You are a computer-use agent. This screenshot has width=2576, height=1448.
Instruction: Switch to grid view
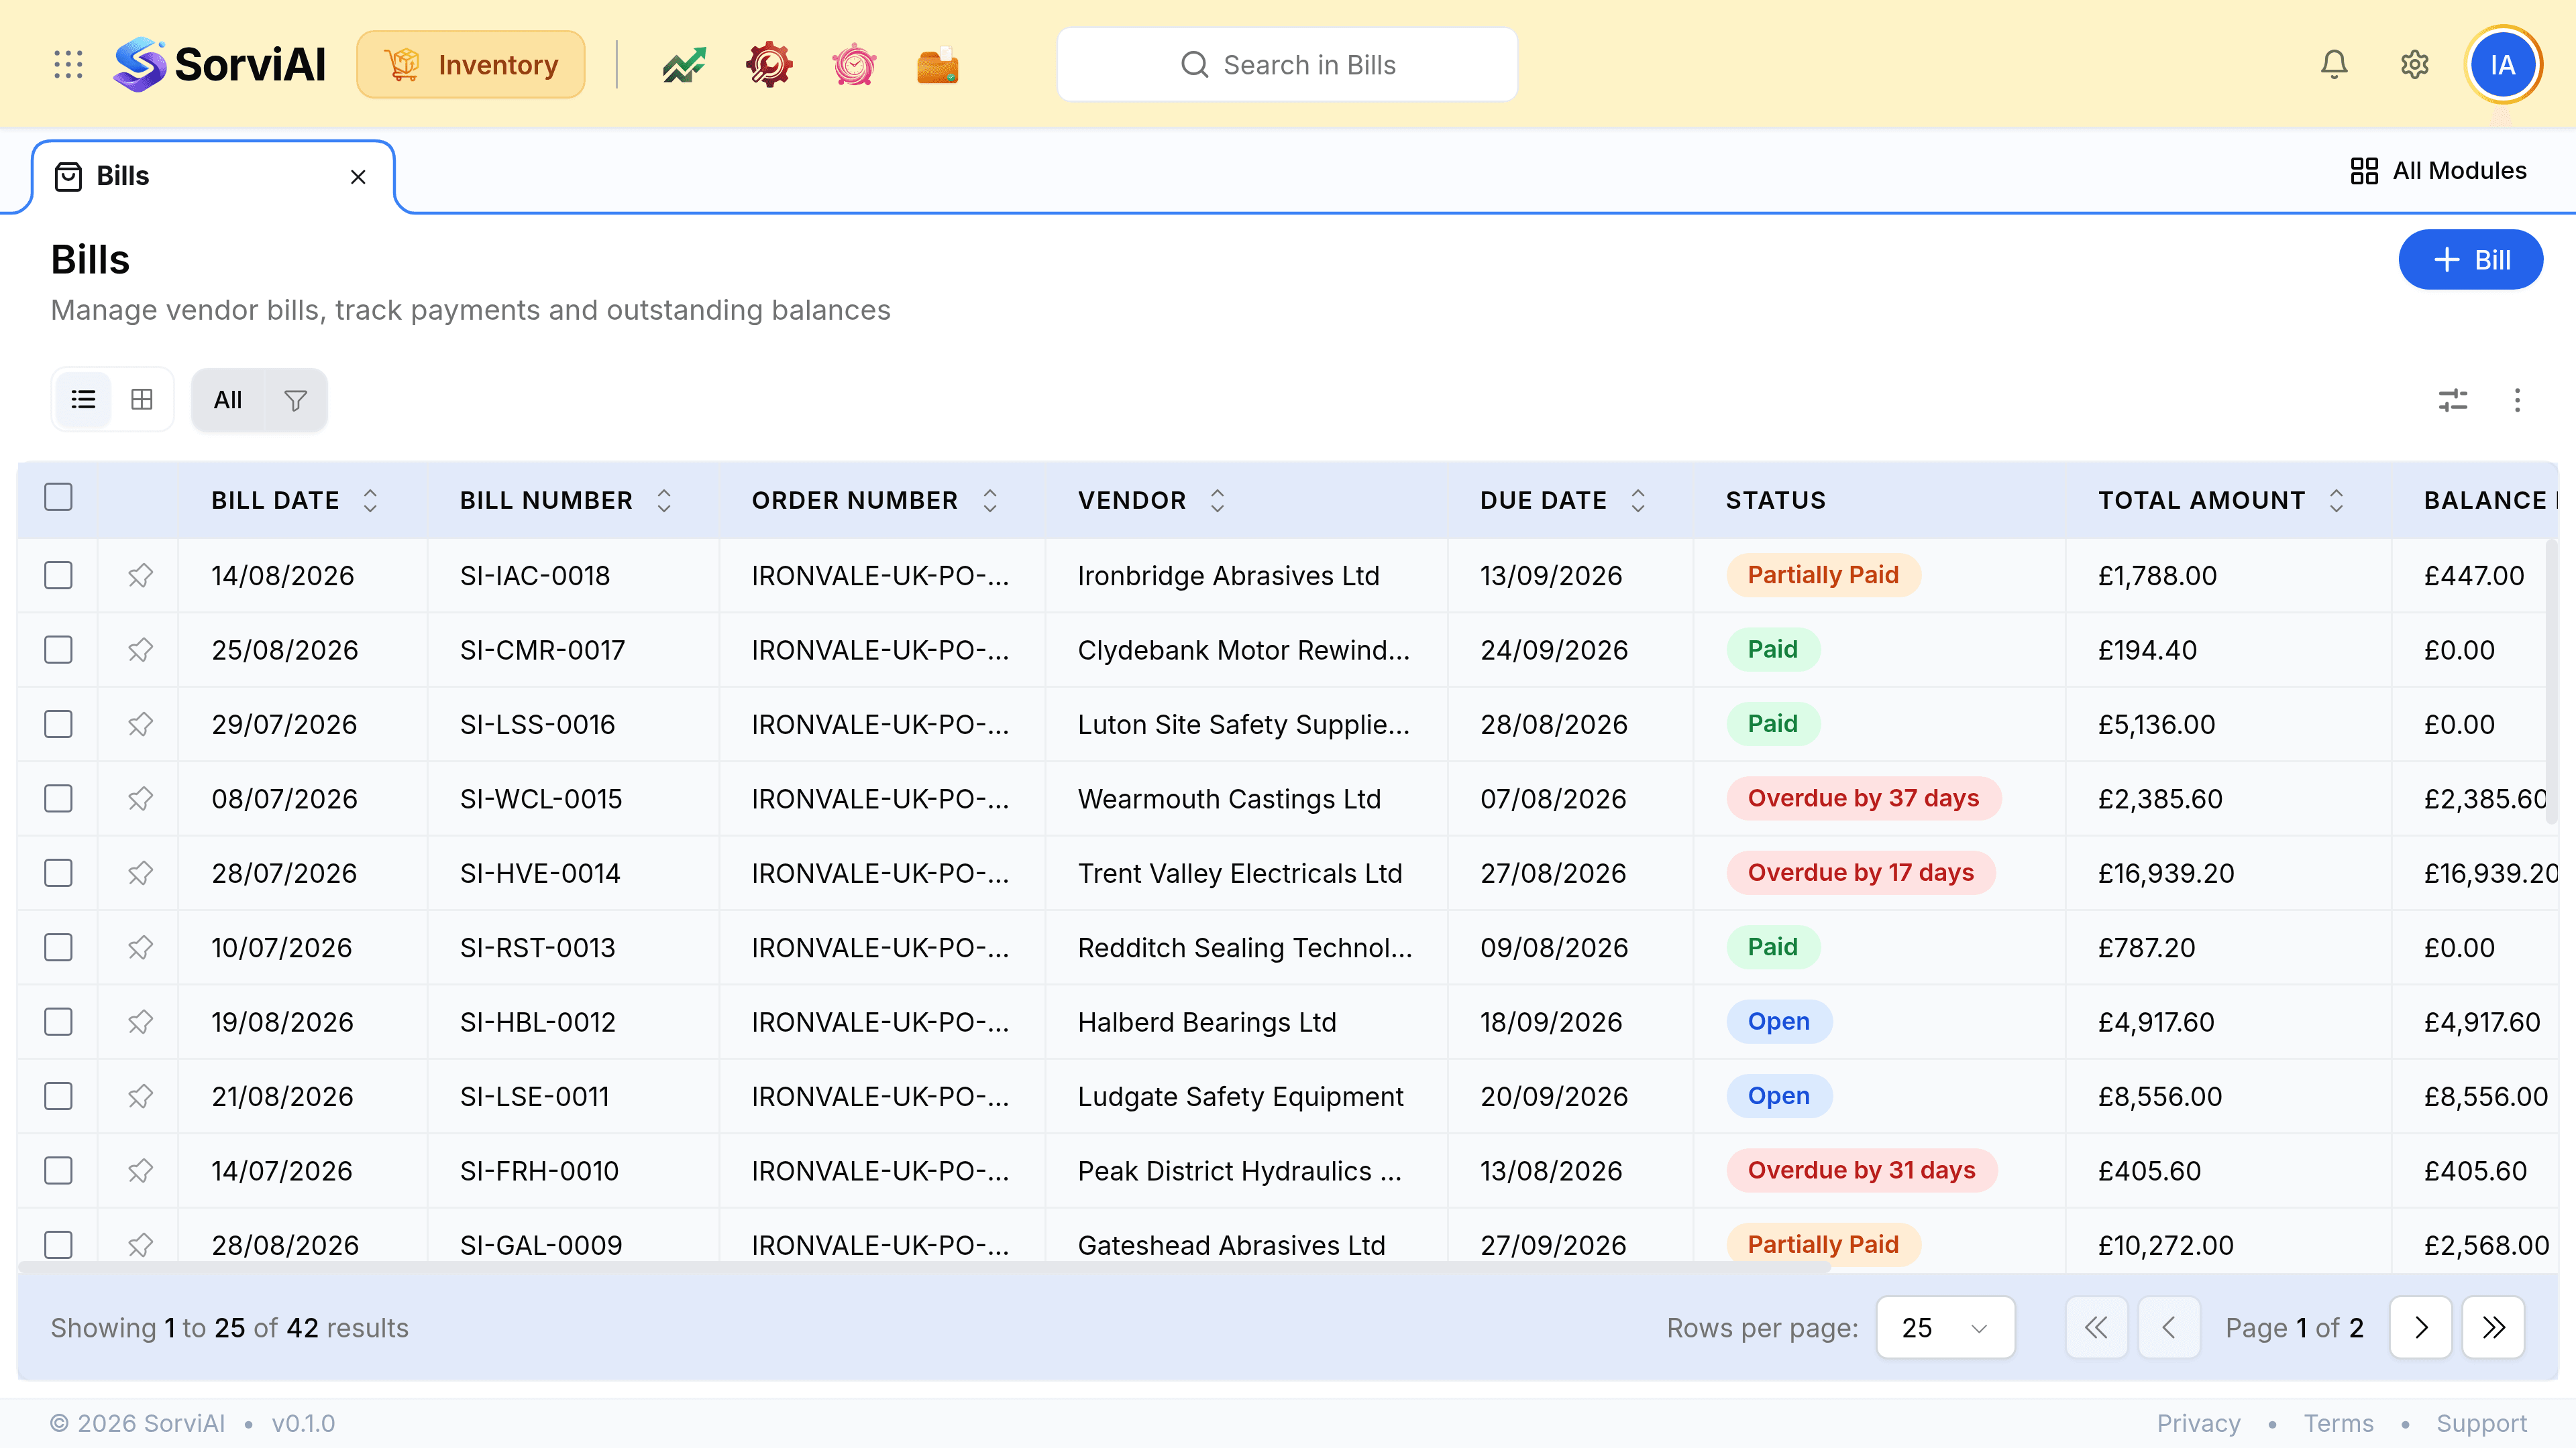[142, 400]
